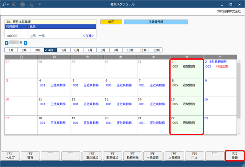Screen dimensions: 245x167
Task: Select Tuesday 19 calendar cell
Action: coord(87,125)
